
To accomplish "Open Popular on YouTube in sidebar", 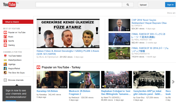I will [17, 32].
